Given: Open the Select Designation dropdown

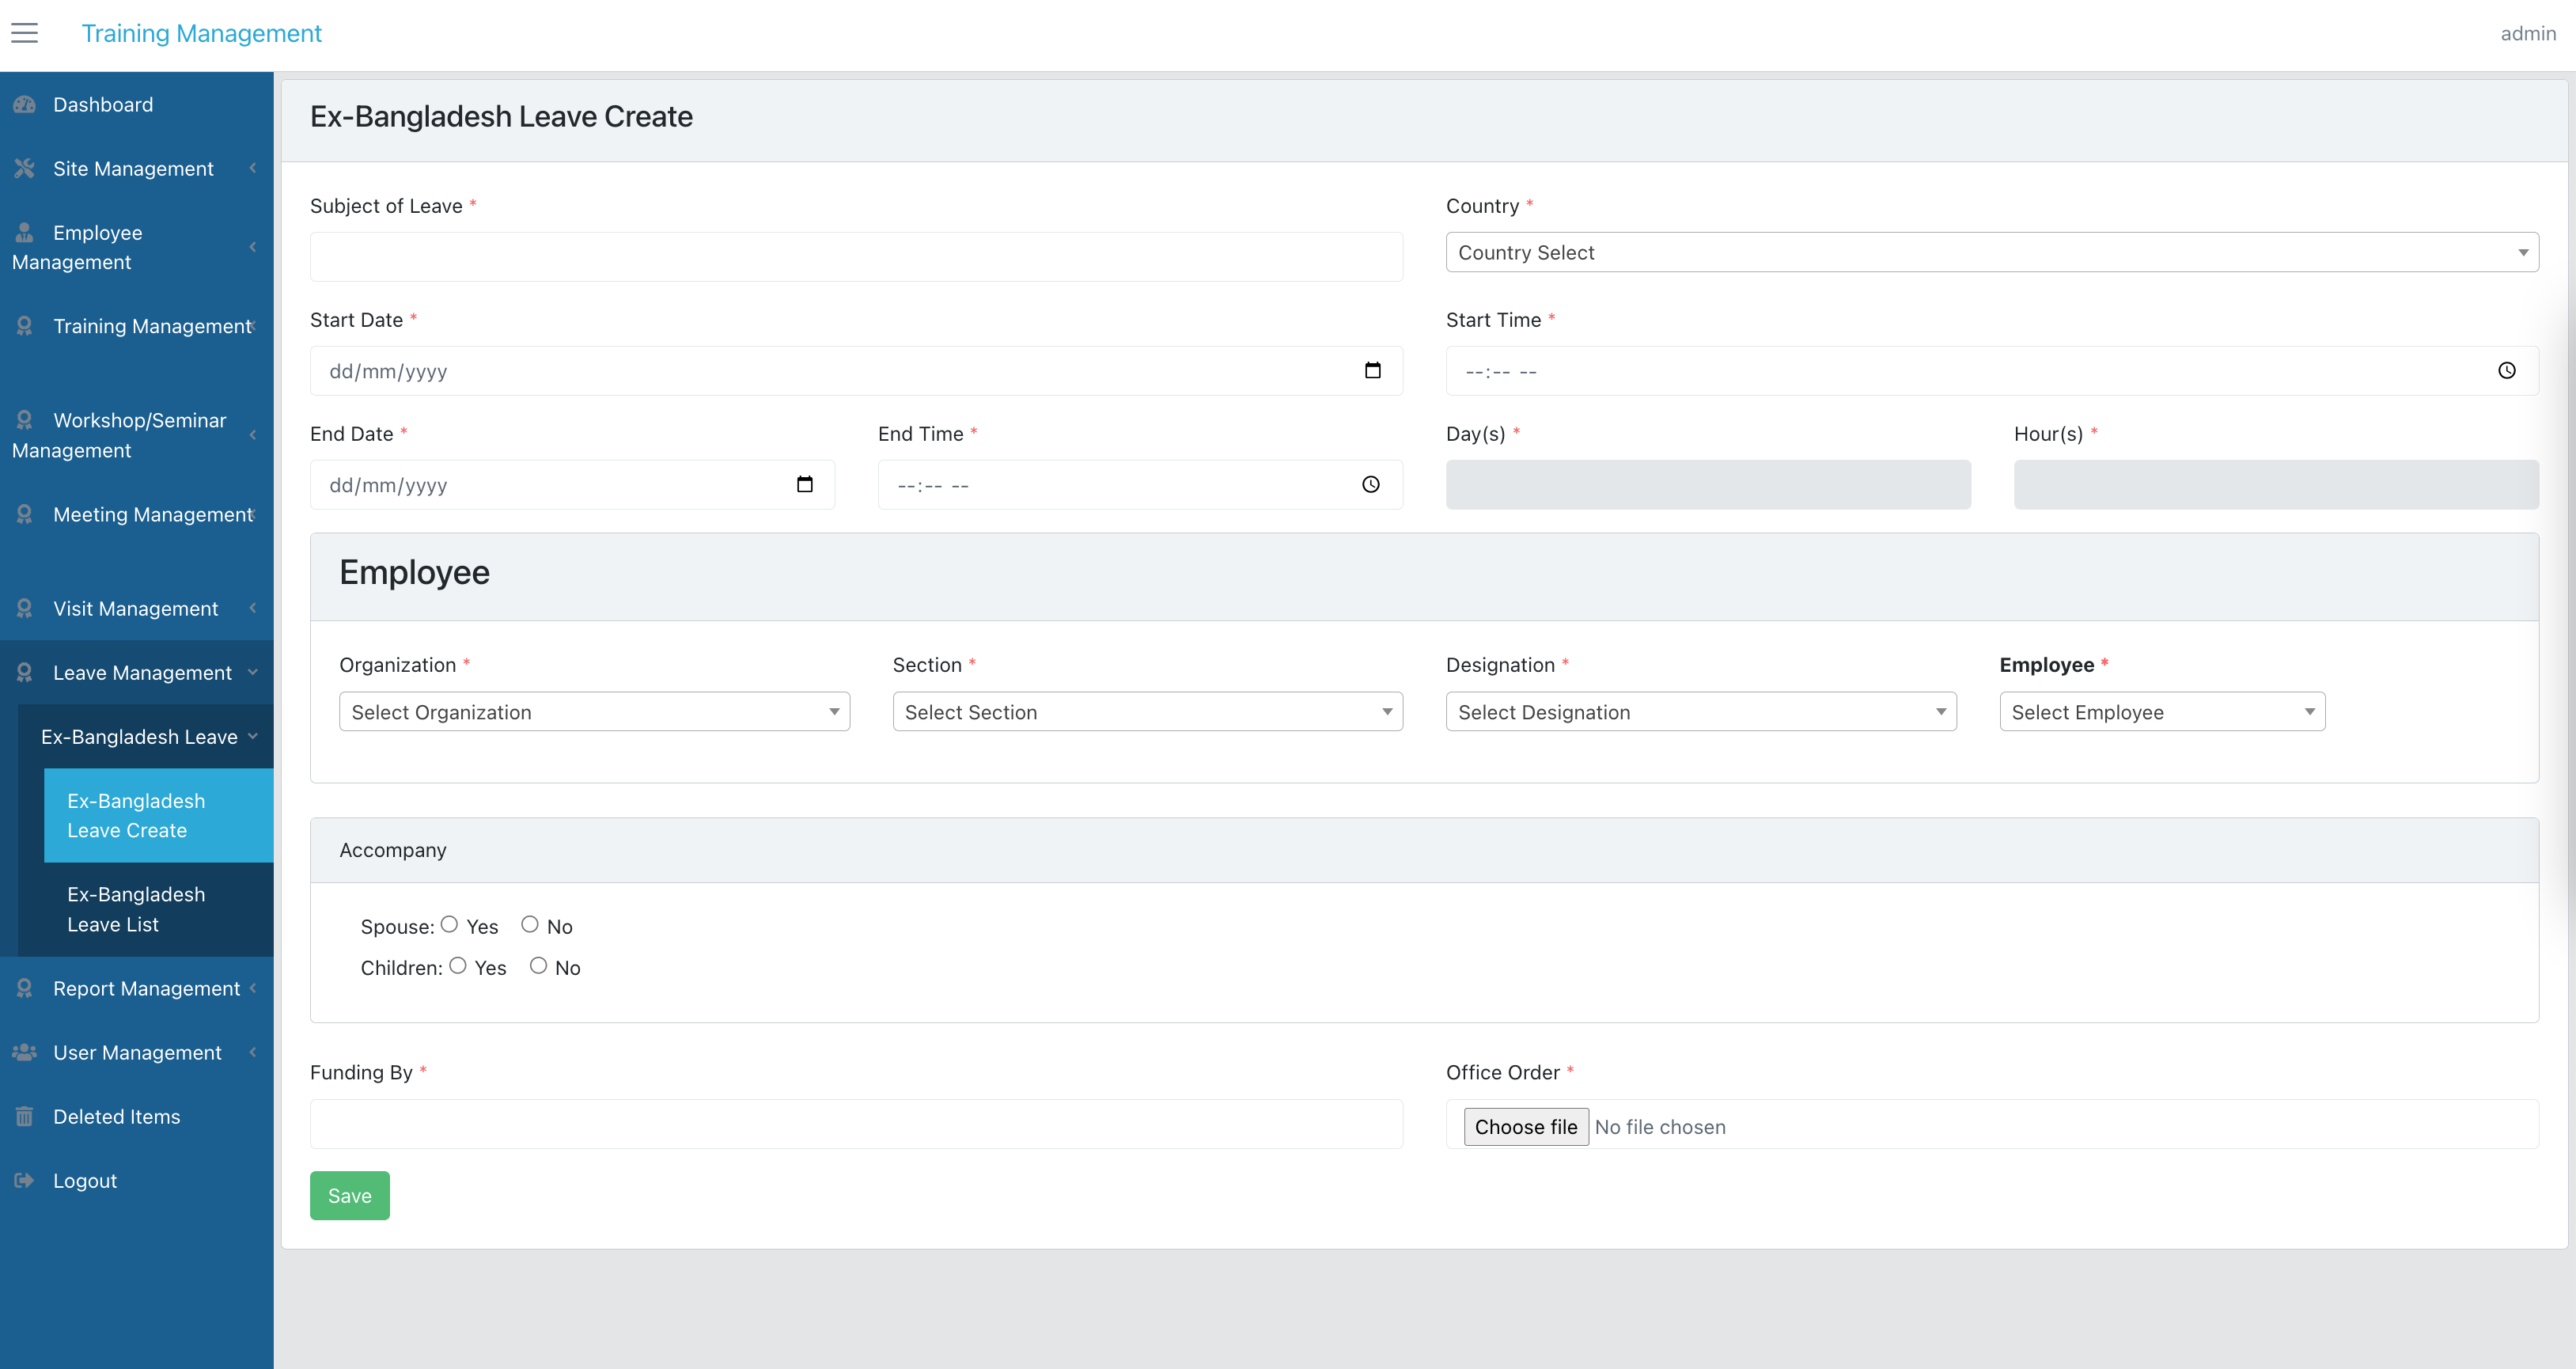Looking at the screenshot, I should (1701, 711).
